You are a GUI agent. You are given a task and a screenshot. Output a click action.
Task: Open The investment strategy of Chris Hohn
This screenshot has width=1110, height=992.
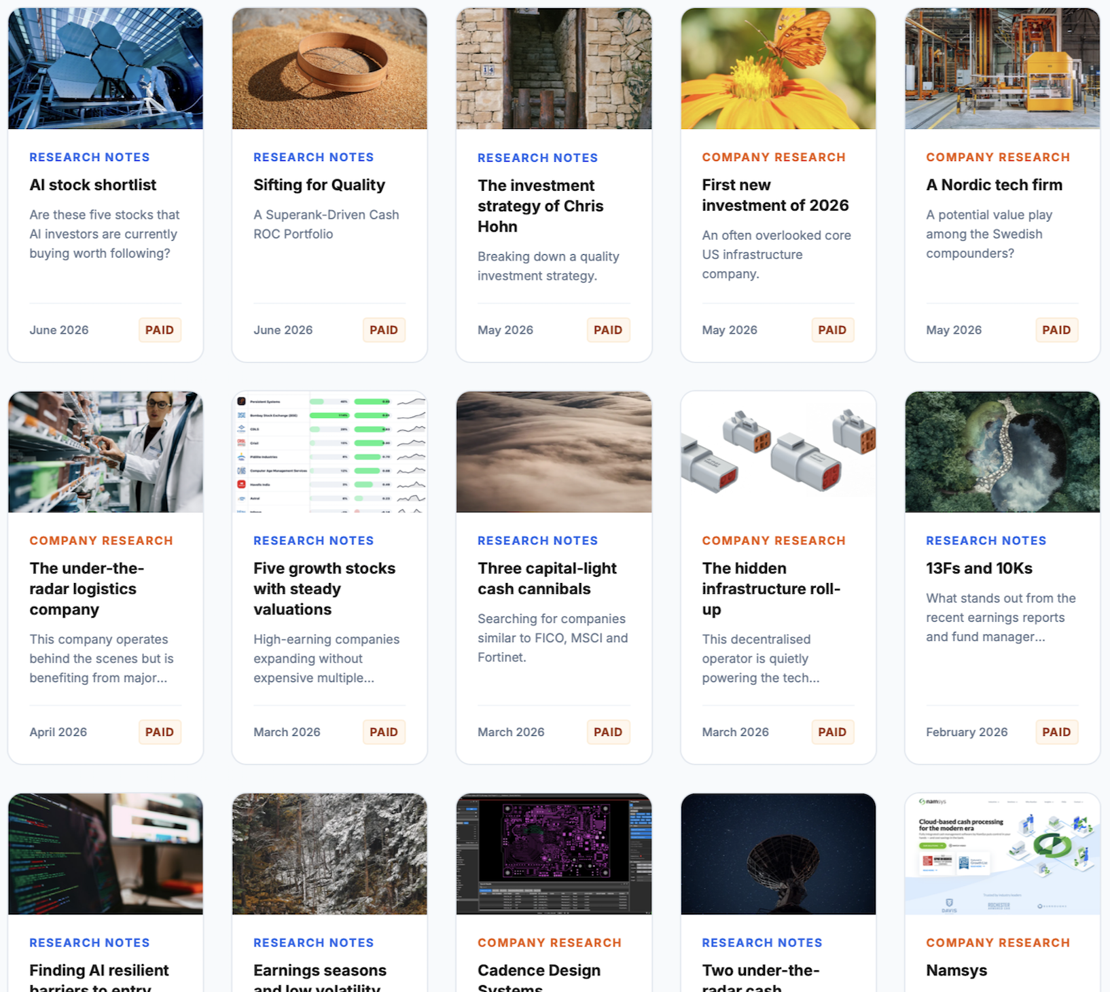[541, 206]
